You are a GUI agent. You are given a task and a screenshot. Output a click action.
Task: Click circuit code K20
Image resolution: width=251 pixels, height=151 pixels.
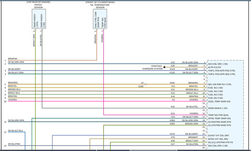(x=173, y=66)
